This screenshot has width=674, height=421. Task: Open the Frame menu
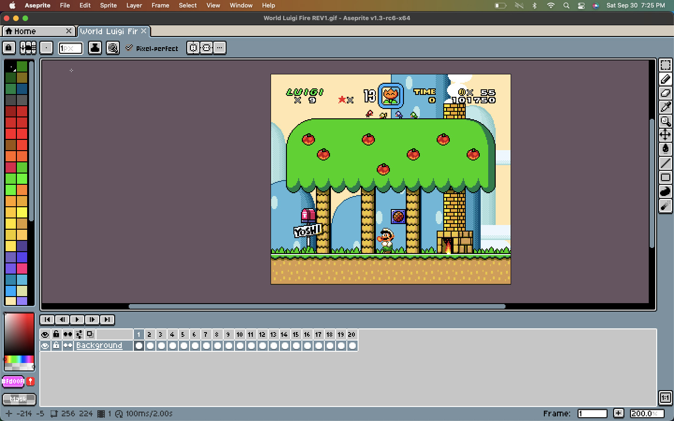point(160,5)
